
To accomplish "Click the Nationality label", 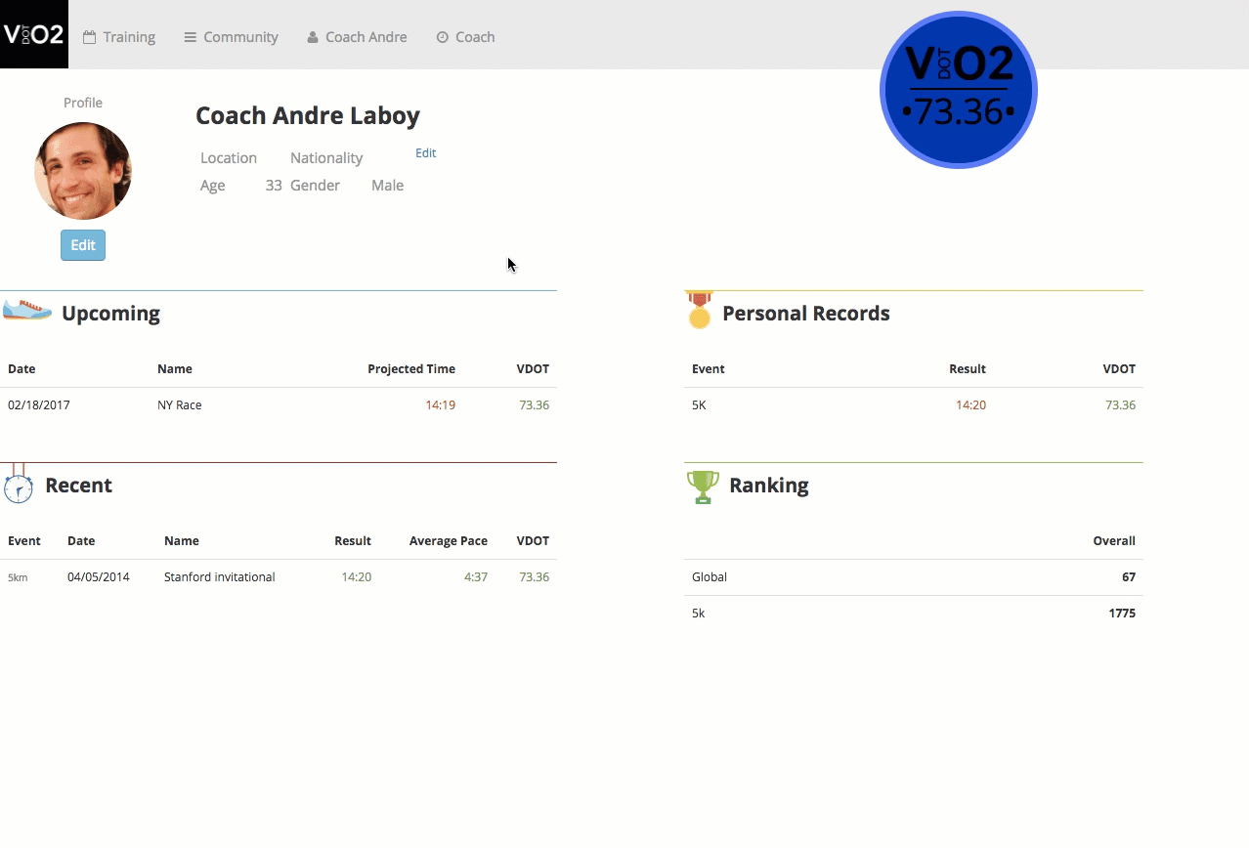I will pos(326,157).
